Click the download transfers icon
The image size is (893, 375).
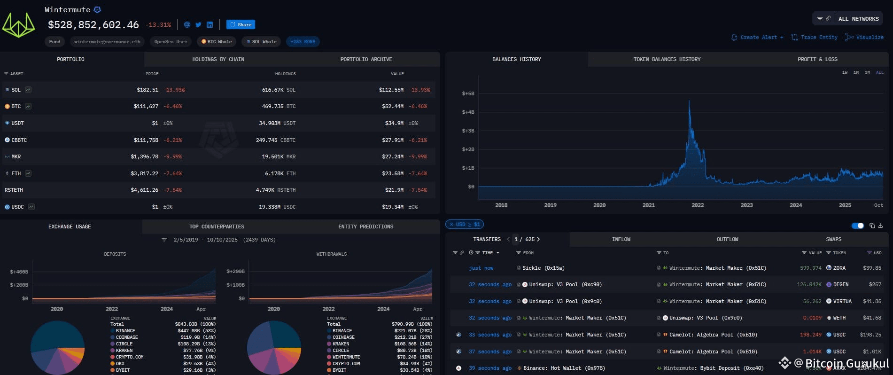tap(880, 226)
